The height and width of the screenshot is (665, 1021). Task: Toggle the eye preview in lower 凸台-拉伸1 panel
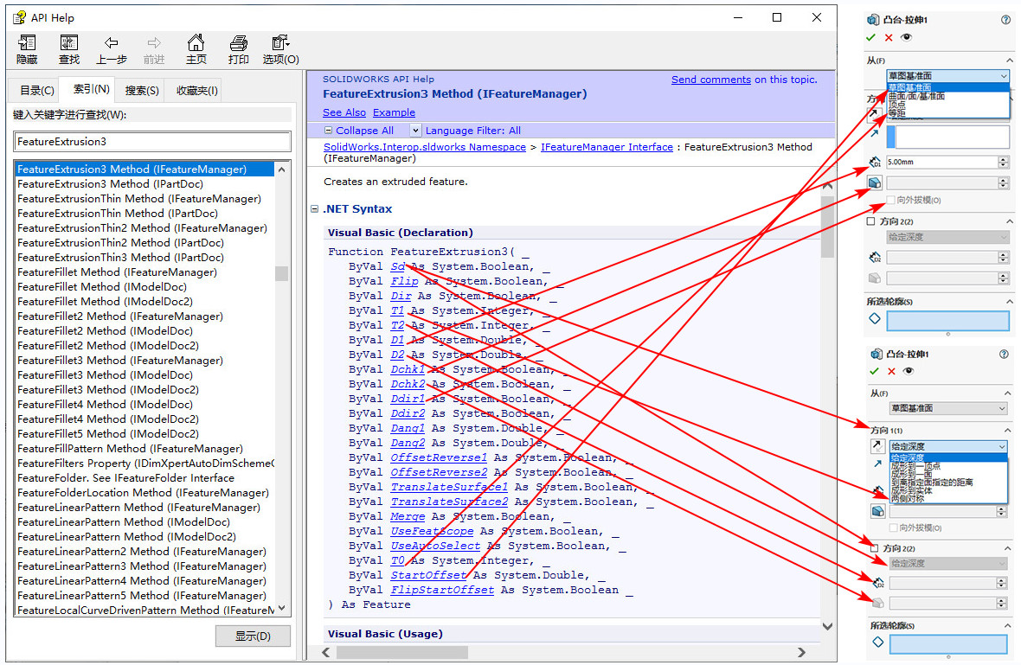(x=909, y=372)
